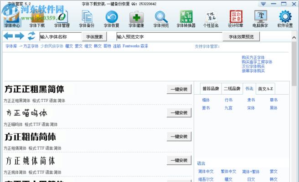This screenshot has height=182, width=299.
Task: Open the 字体预览 magnifier icon
Action: click(x=161, y=19)
